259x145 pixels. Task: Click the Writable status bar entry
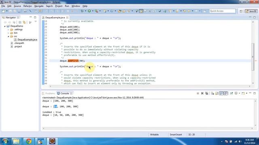pos(154,135)
